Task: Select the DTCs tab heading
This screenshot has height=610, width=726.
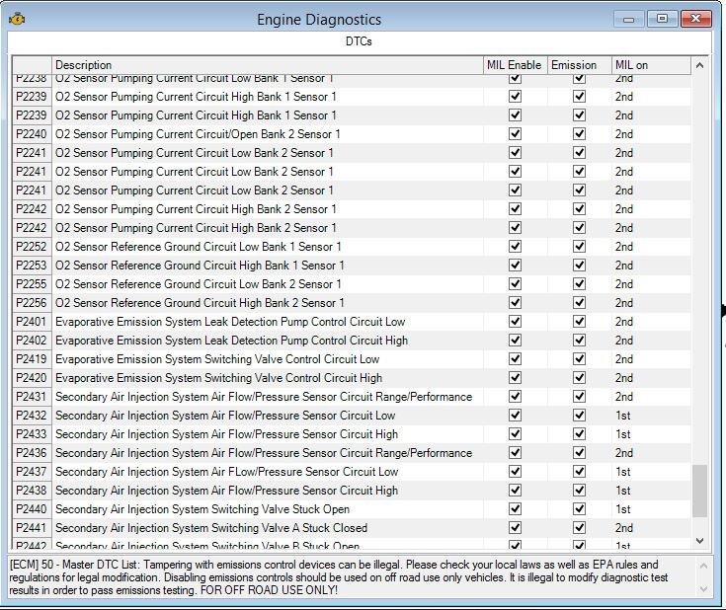Action: (x=359, y=41)
